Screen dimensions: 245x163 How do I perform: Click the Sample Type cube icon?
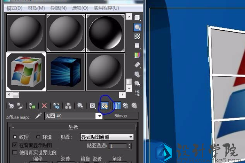point(138,18)
